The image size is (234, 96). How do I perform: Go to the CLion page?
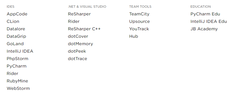[x=13, y=22]
